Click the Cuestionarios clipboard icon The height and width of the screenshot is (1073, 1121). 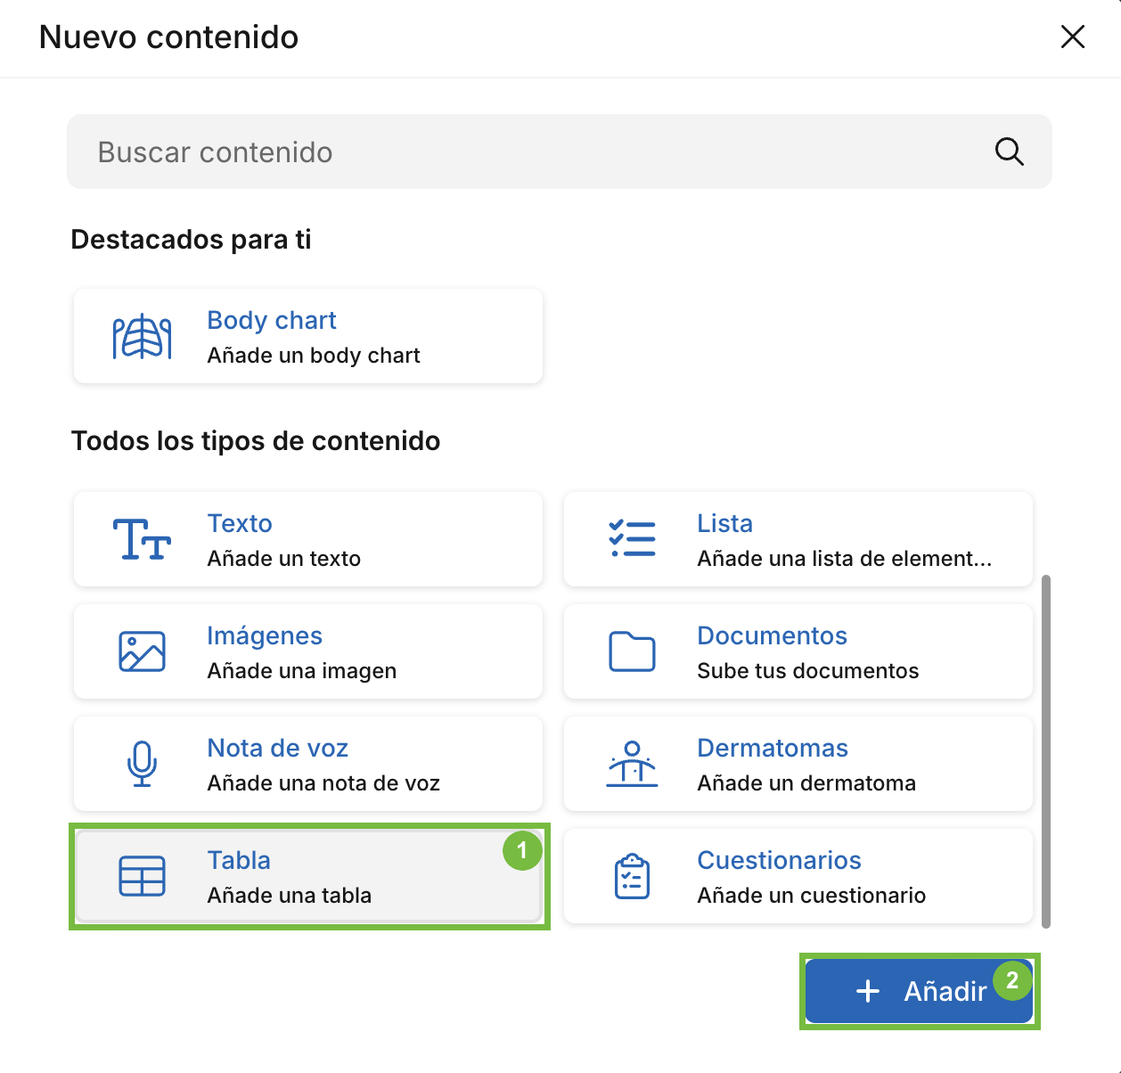coord(632,876)
